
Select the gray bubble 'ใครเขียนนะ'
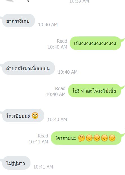point(23,115)
